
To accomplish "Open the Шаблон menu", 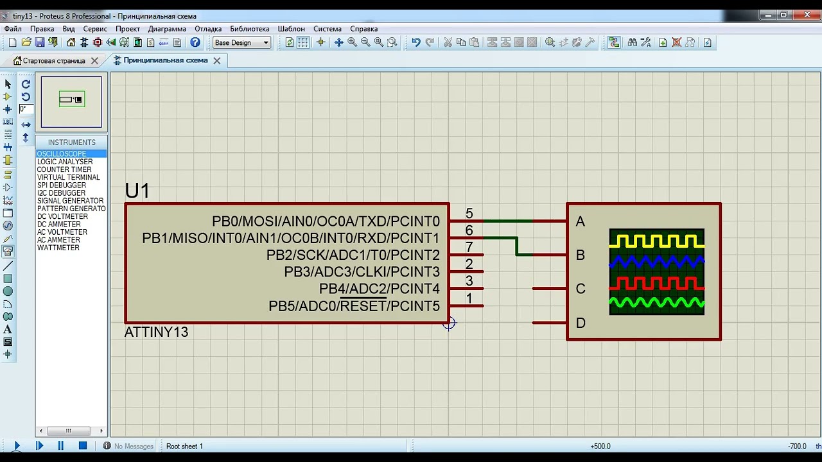I will (x=292, y=29).
